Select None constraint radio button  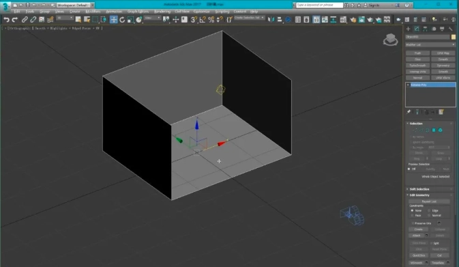pos(412,210)
